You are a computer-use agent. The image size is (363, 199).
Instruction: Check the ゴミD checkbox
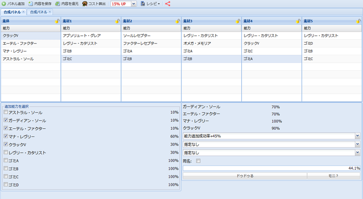pos(6,185)
